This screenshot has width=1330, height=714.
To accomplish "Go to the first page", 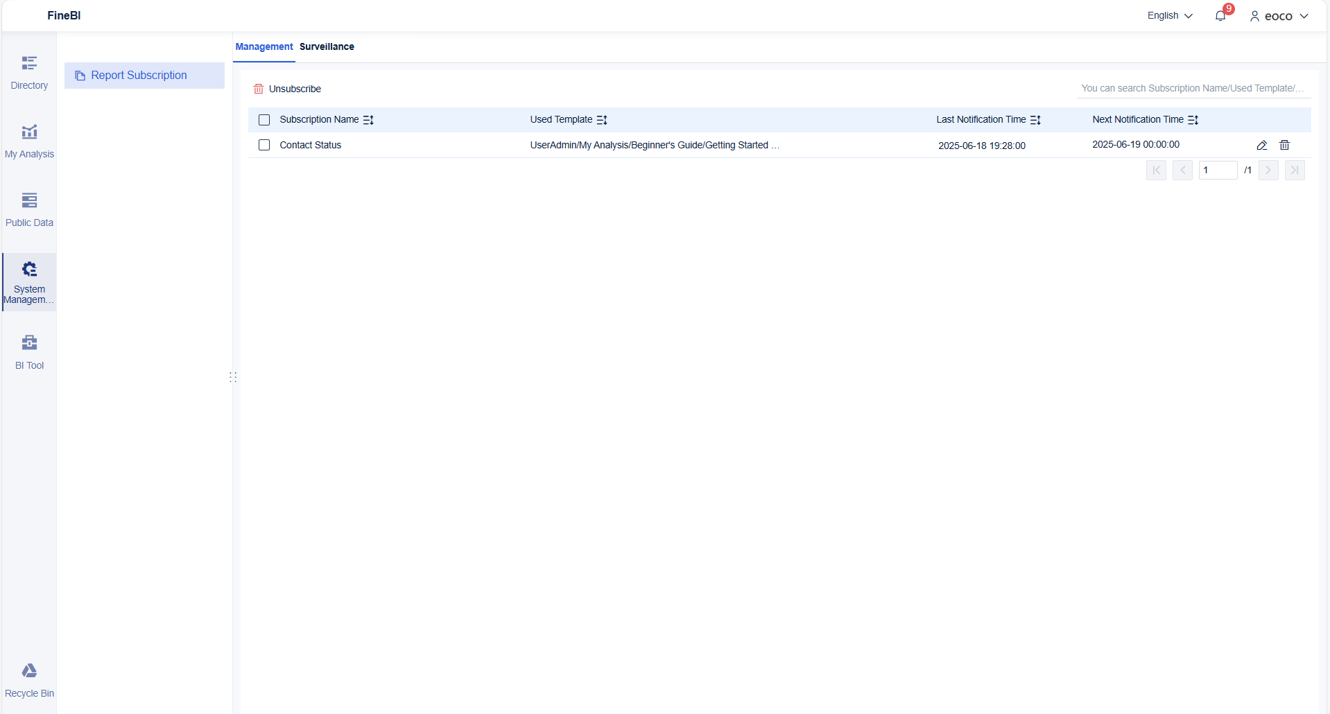I will pyautogui.click(x=1157, y=170).
